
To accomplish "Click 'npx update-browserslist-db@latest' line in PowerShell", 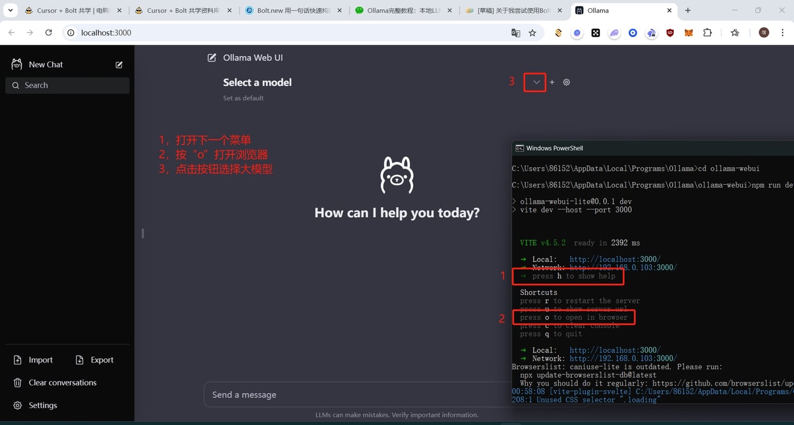I will tap(588, 375).
